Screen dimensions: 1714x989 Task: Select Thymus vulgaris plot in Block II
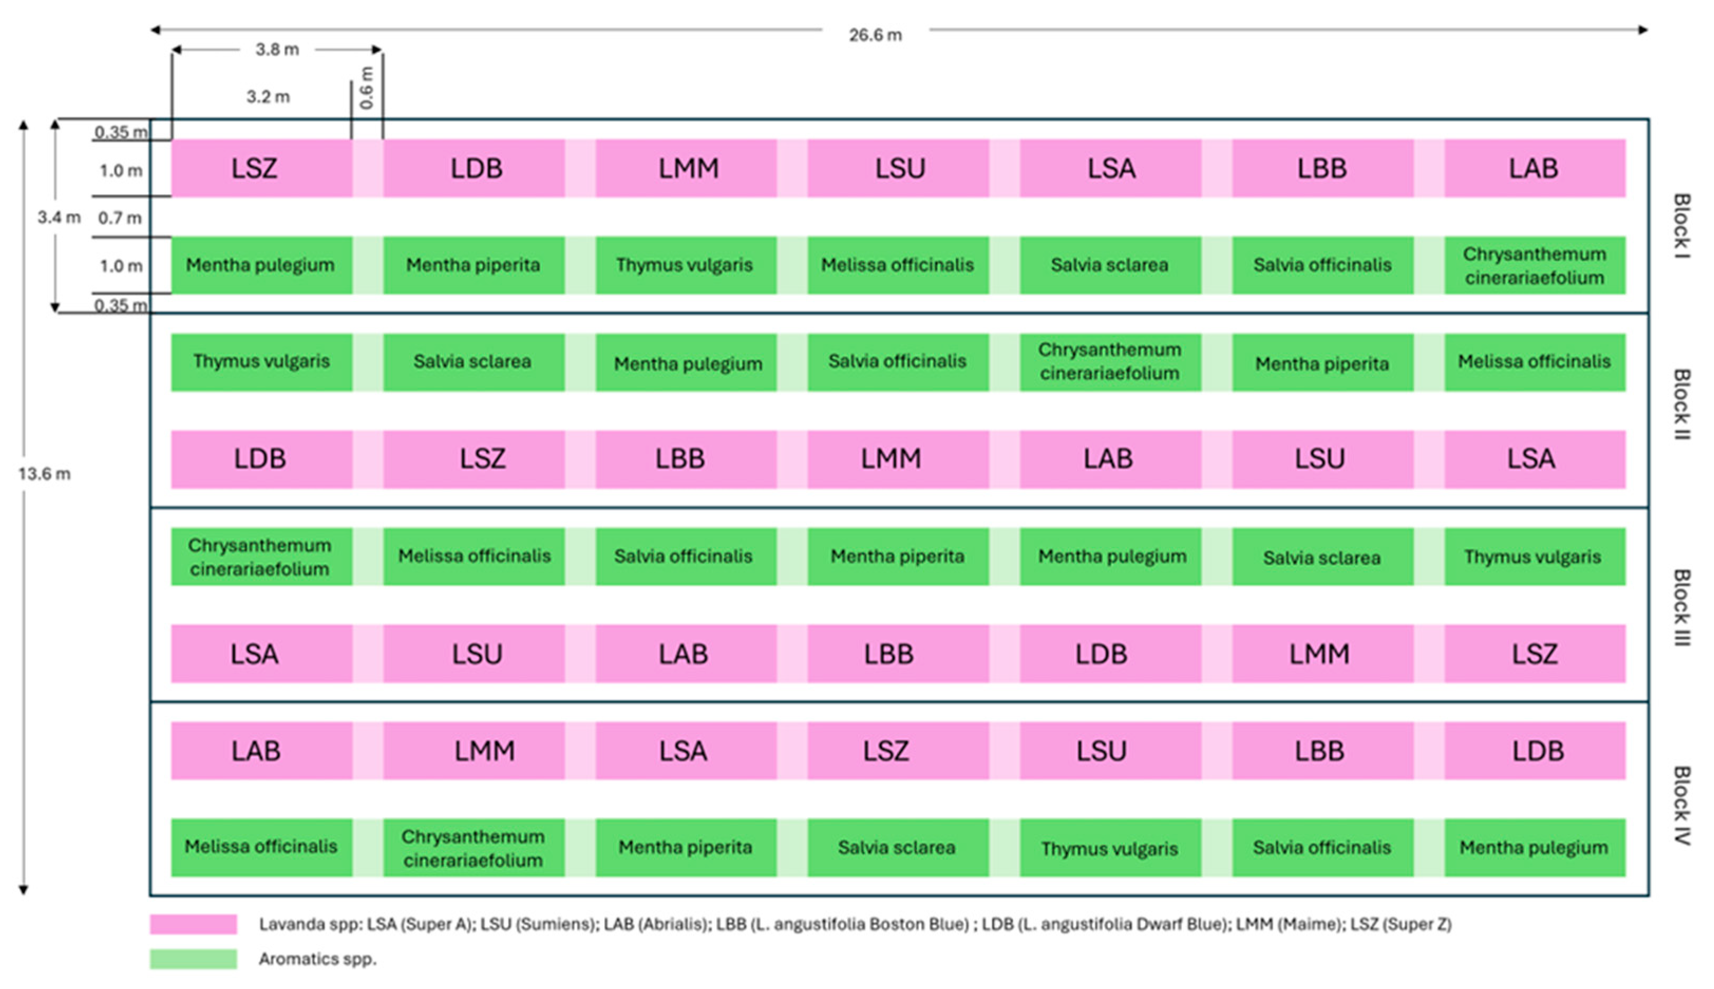(x=261, y=362)
